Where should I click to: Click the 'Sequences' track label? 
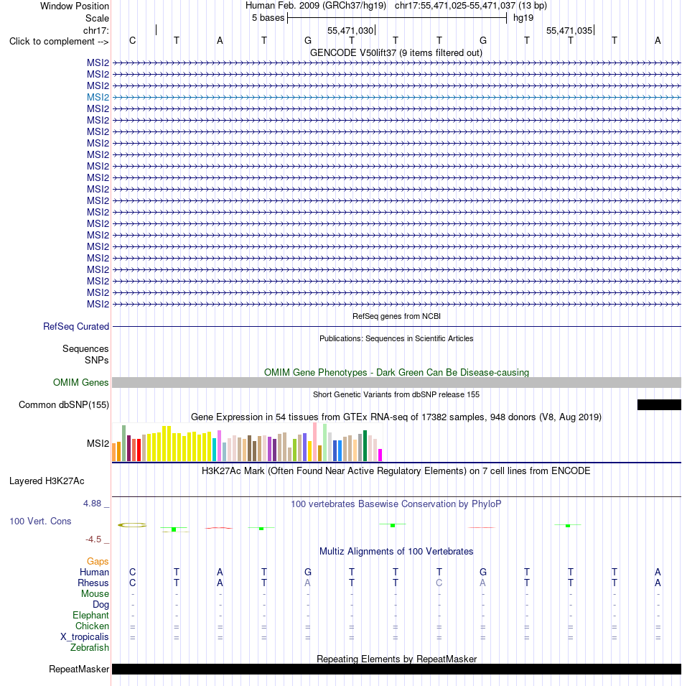(85, 348)
